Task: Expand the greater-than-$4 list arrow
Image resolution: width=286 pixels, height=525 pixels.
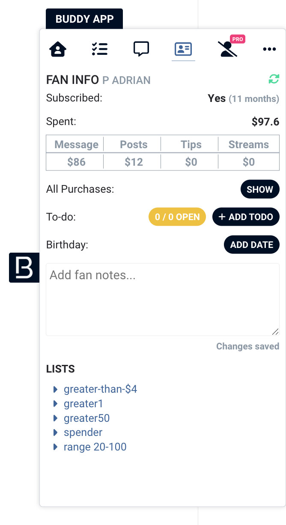Action: click(55, 389)
